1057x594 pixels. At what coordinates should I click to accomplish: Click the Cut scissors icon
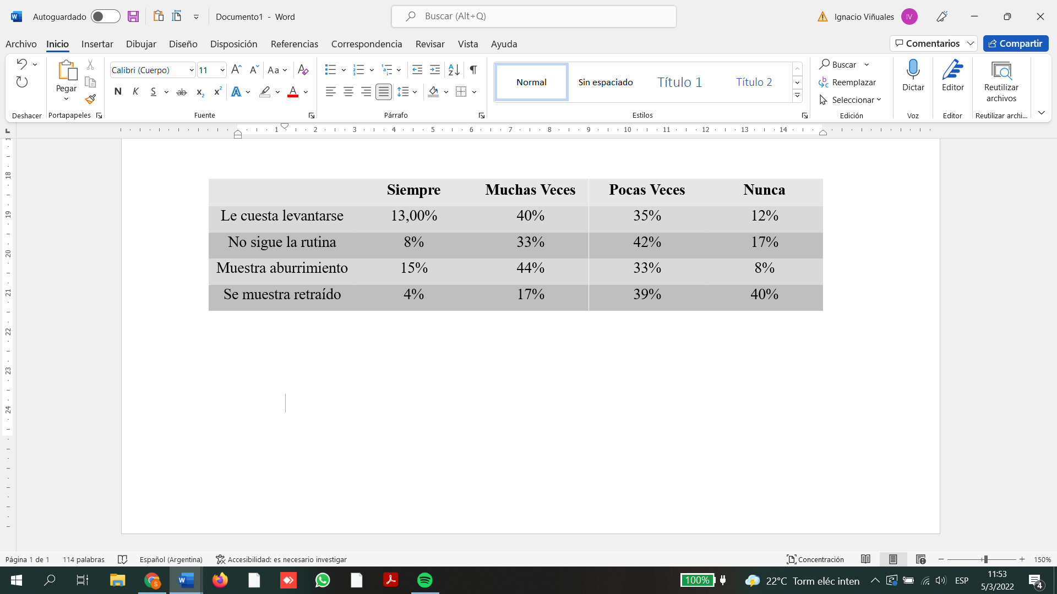[90, 64]
